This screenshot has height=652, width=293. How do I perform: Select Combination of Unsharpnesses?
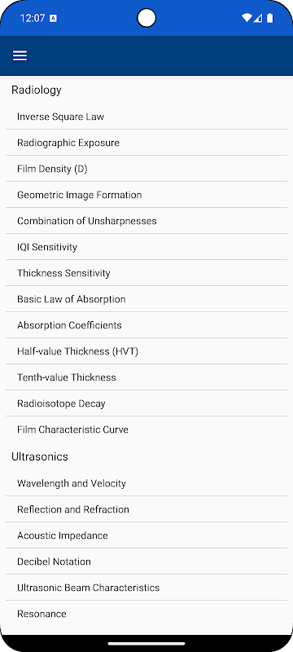[x=146, y=221]
